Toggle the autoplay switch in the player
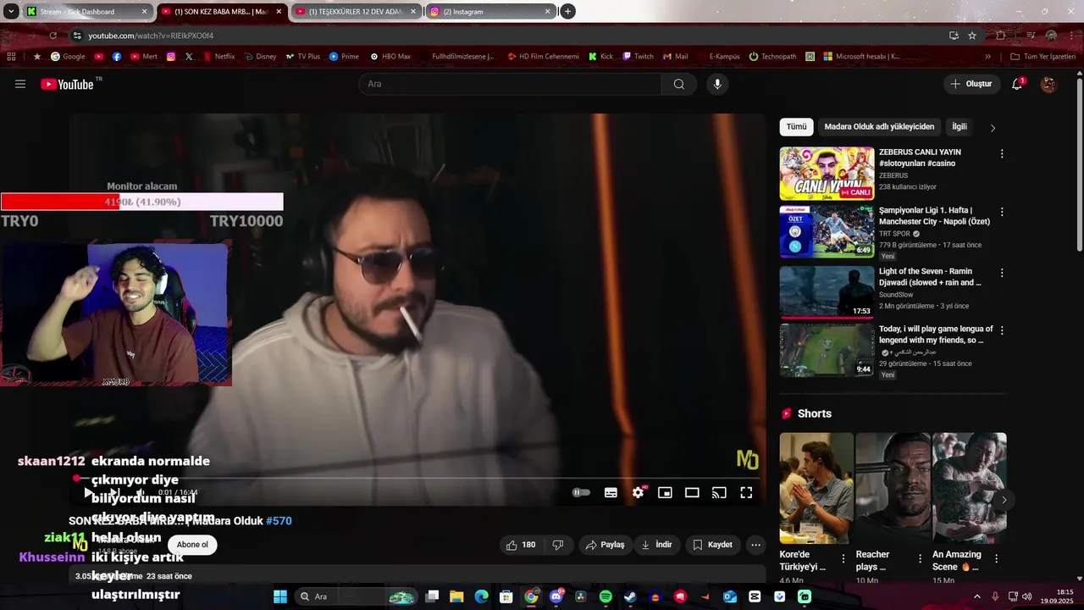Image resolution: width=1084 pixels, height=610 pixels. tap(581, 492)
